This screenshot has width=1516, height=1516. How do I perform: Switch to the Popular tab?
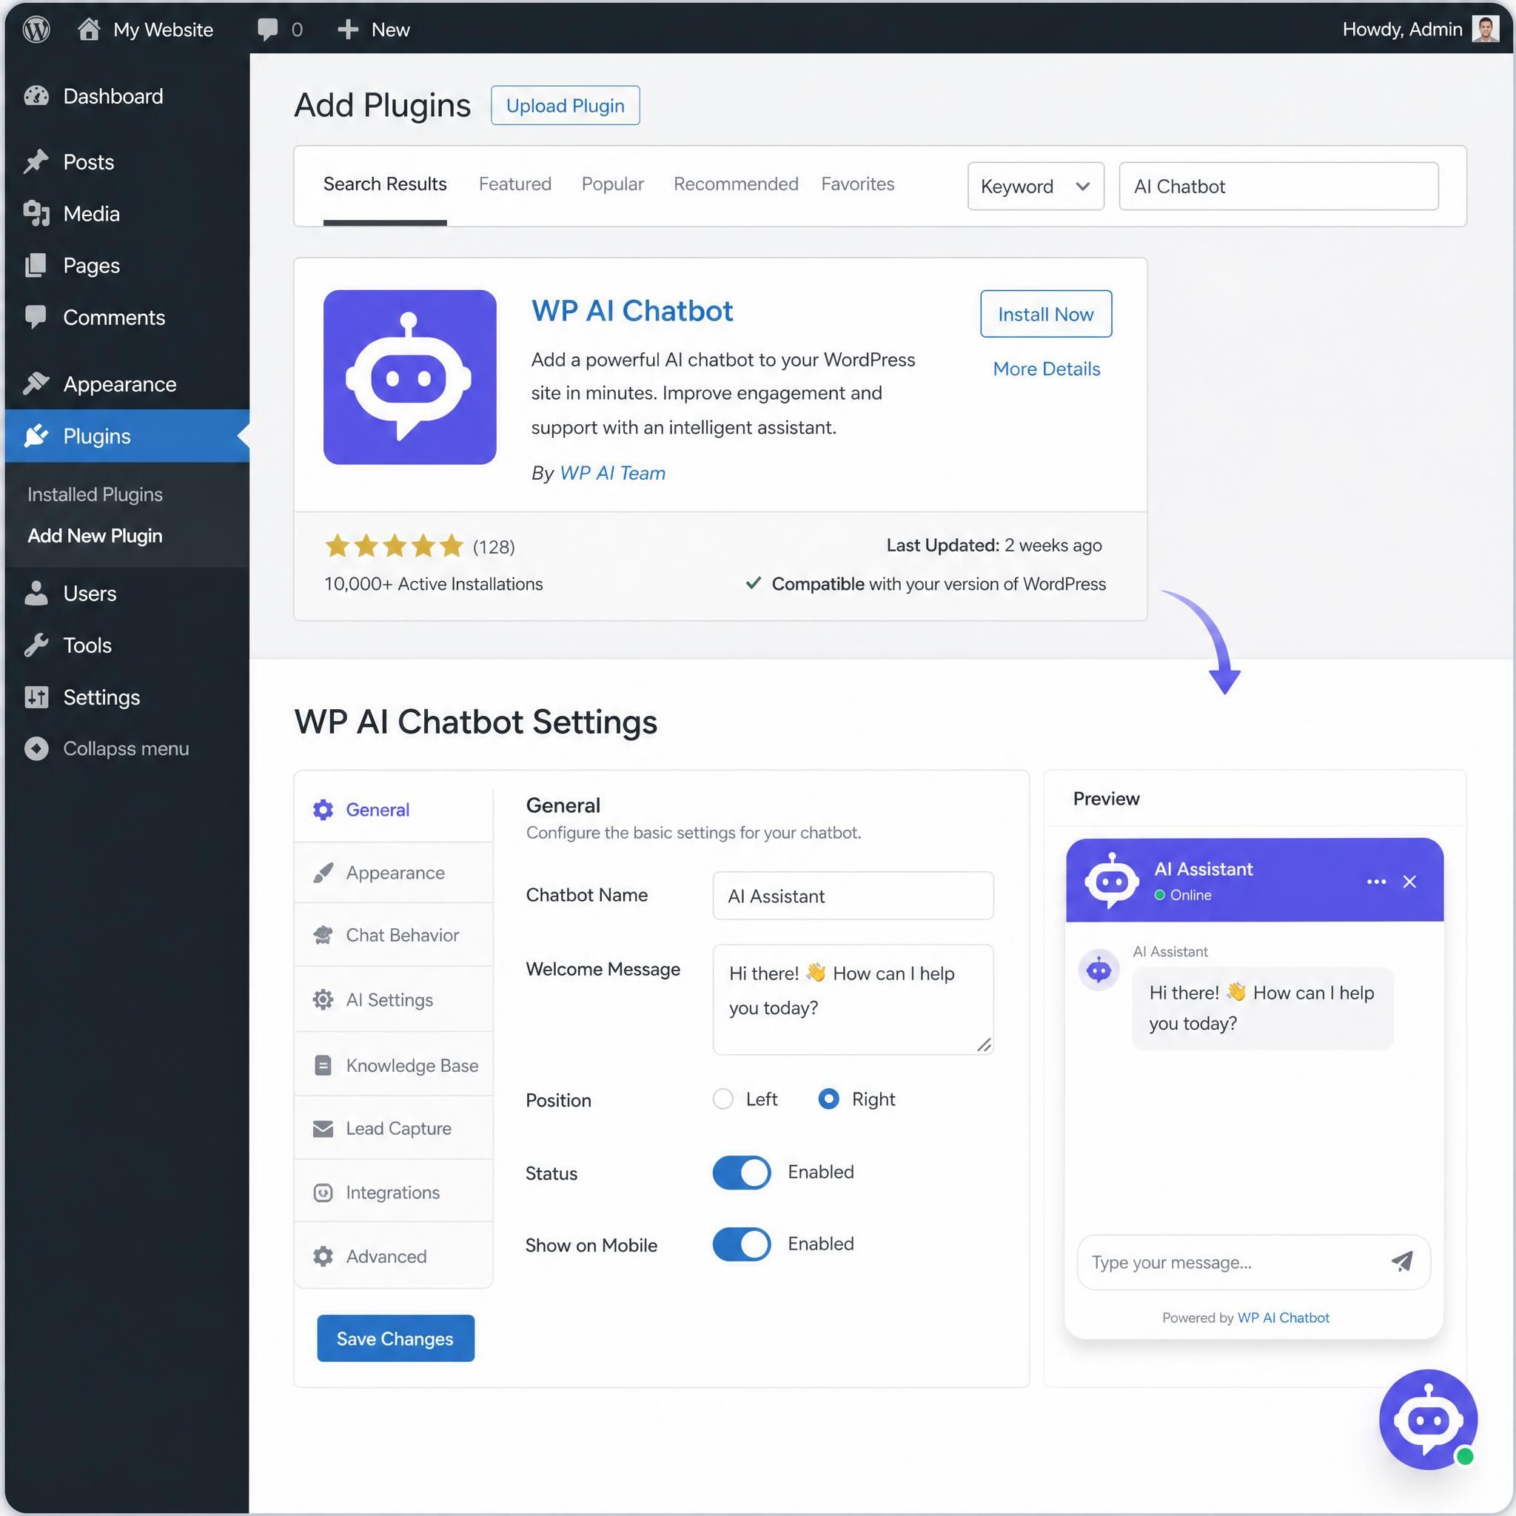click(x=612, y=184)
